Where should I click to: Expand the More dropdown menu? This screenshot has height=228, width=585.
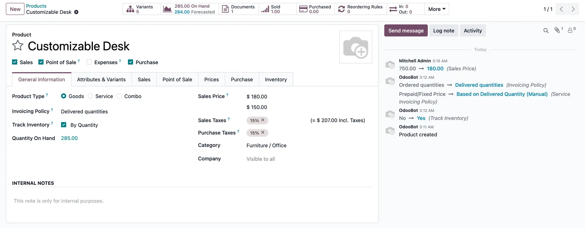click(x=437, y=9)
